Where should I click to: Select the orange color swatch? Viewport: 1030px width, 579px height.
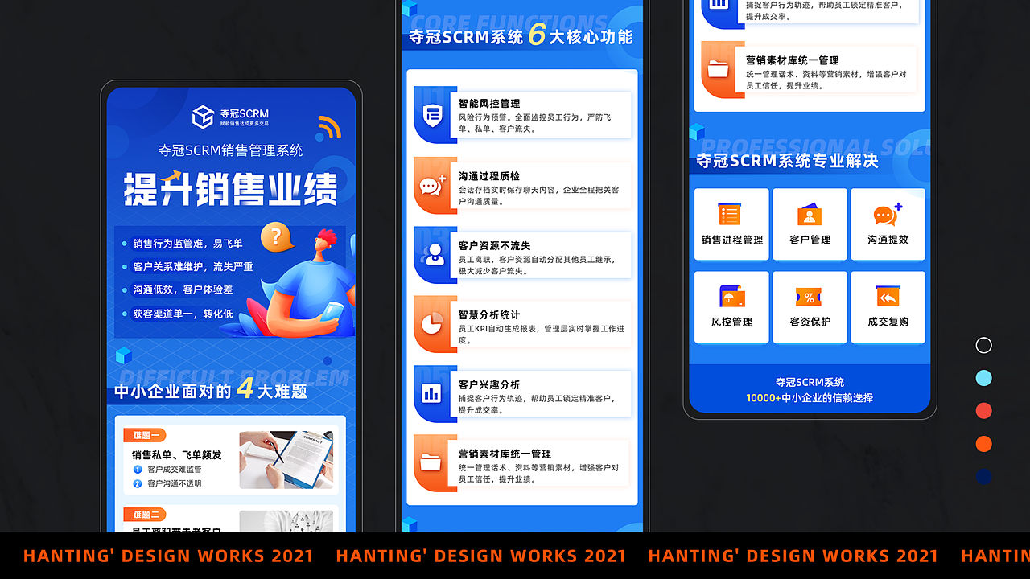tap(983, 444)
